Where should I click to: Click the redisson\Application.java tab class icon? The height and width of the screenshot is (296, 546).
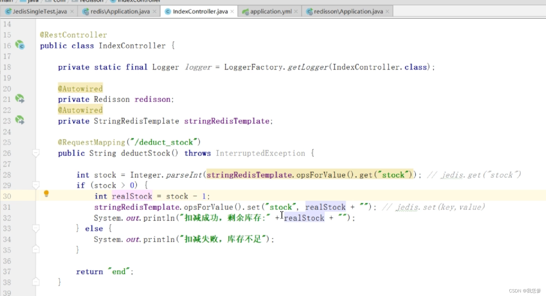[309, 12]
